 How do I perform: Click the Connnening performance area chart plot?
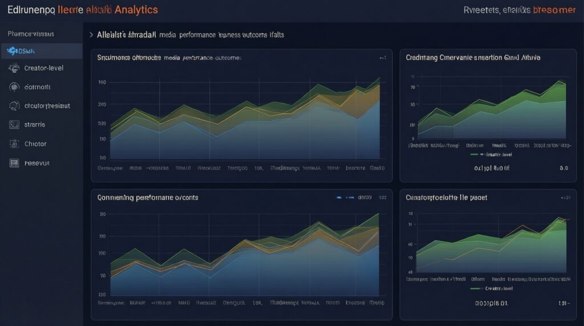click(x=245, y=255)
